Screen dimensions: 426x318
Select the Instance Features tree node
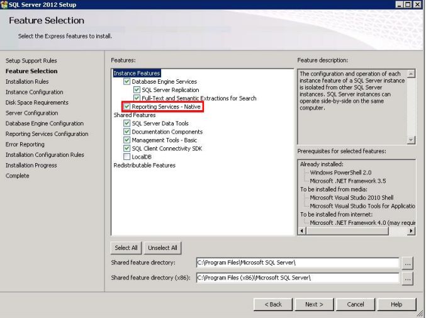click(x=137, y=74)
